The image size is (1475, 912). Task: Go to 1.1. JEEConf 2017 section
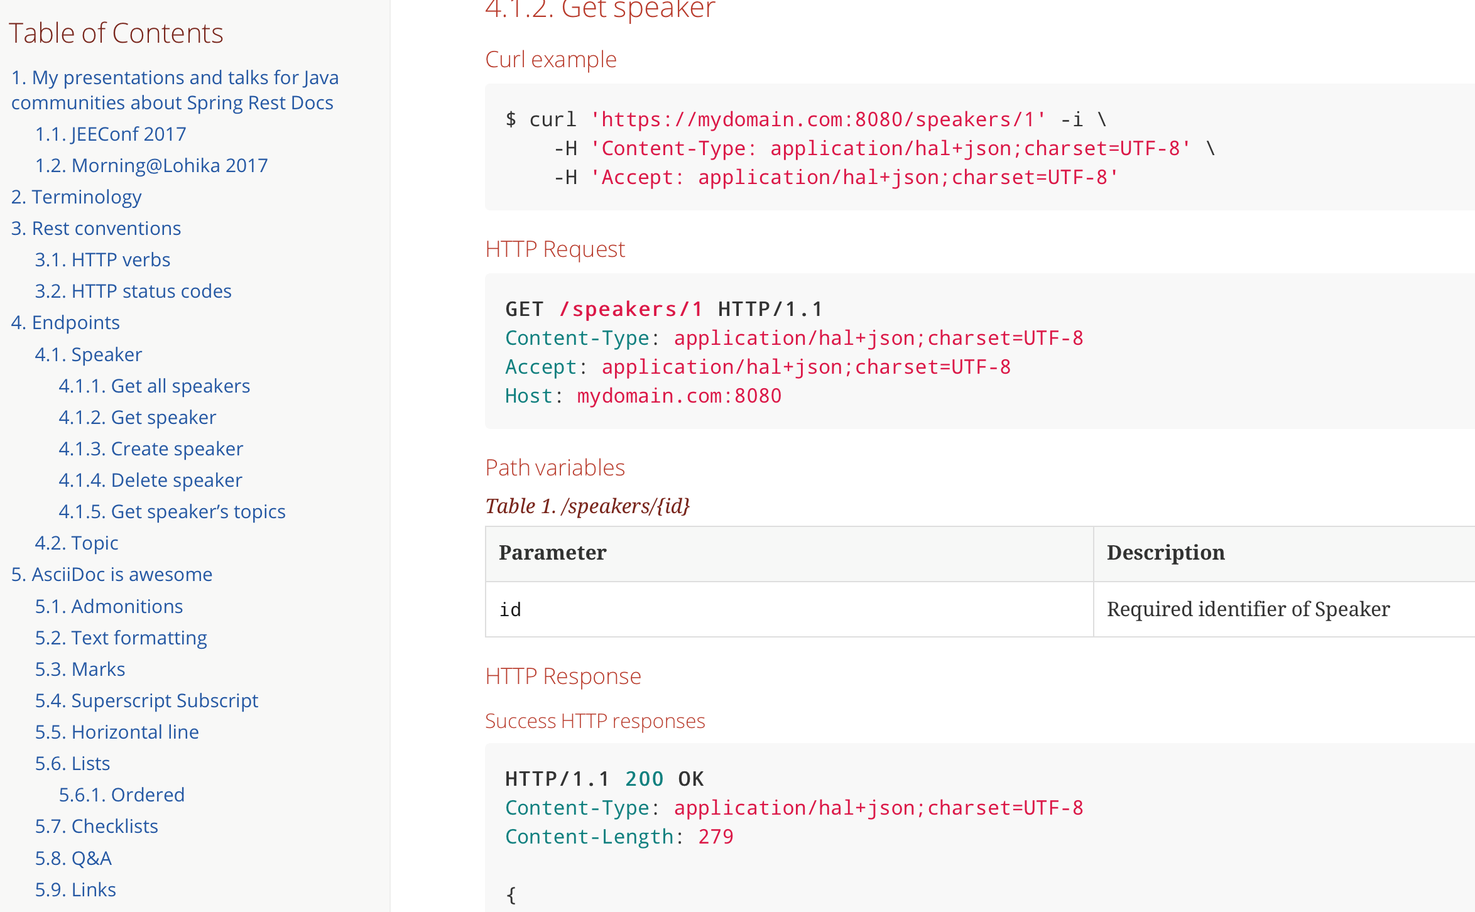pyautogui.click(x=111, y=134)
